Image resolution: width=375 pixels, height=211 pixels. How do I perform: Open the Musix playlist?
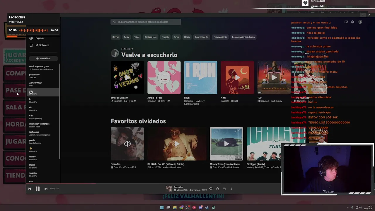(x=43, y=166)
